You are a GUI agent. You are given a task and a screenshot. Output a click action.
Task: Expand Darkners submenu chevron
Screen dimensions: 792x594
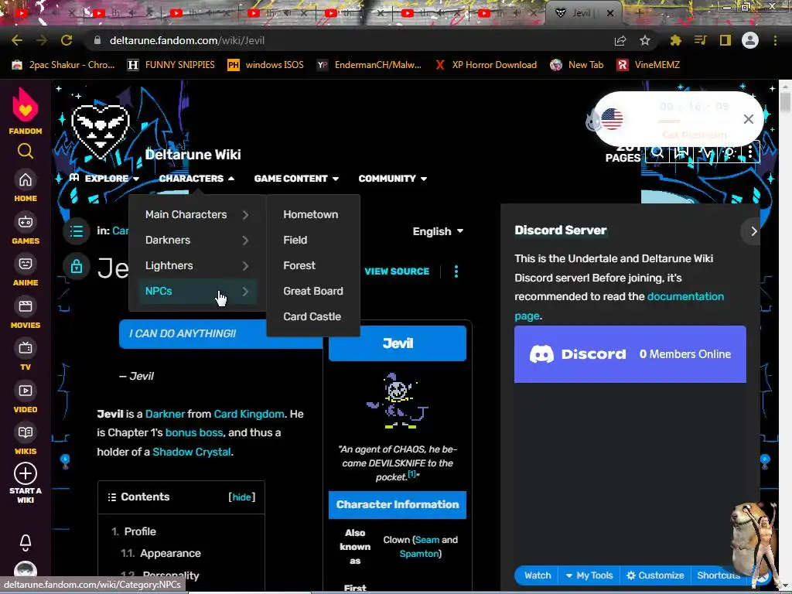(245, 241)
